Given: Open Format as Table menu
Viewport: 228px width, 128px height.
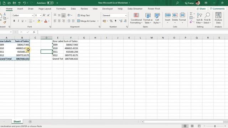Looking at the screenshot, I should click(148, 18).
